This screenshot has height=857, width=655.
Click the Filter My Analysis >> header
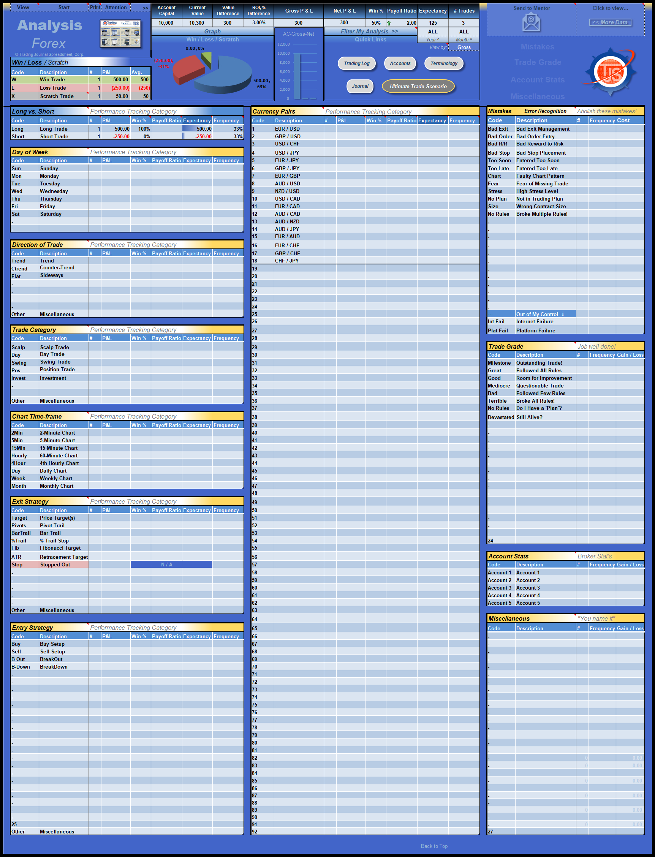(x=370, y=31)
